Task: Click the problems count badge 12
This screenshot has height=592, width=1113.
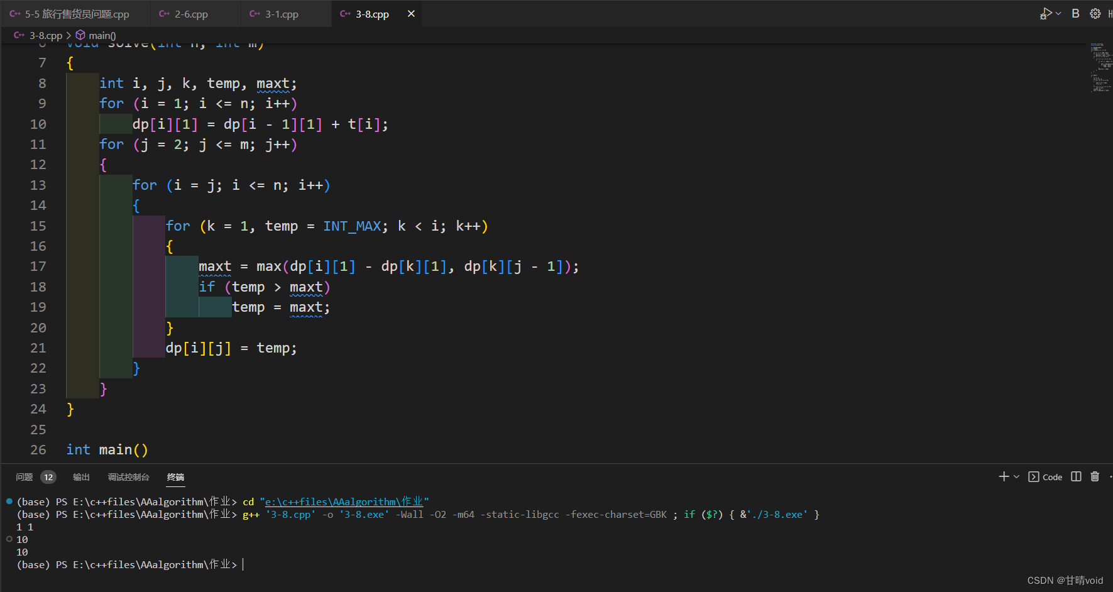Action: pyautogui.click(x=48, y=477)
